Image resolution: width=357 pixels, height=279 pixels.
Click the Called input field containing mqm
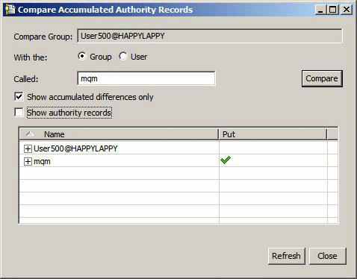[x=146, y=78]
